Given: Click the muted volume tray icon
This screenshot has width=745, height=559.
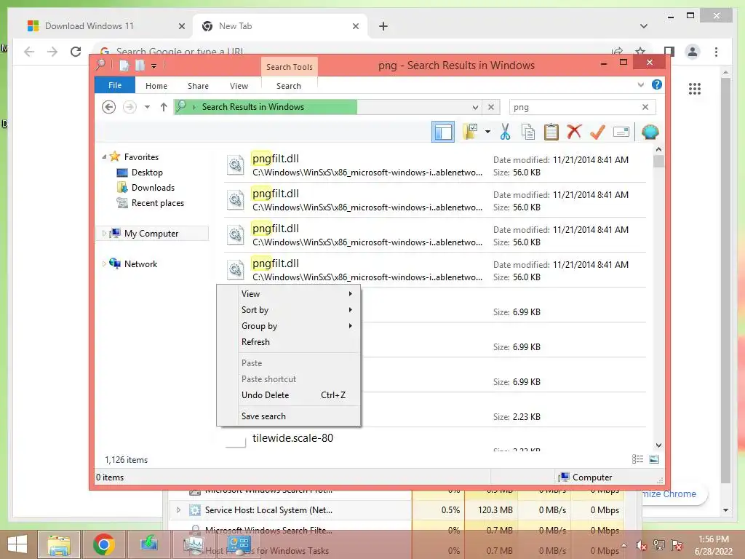Looking at the screenshot, I should 642,546.
